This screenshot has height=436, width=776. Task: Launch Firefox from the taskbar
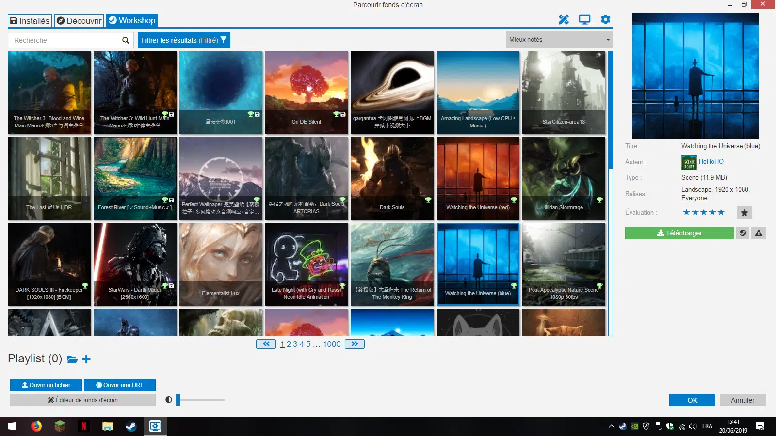click(x=36, y=426)
